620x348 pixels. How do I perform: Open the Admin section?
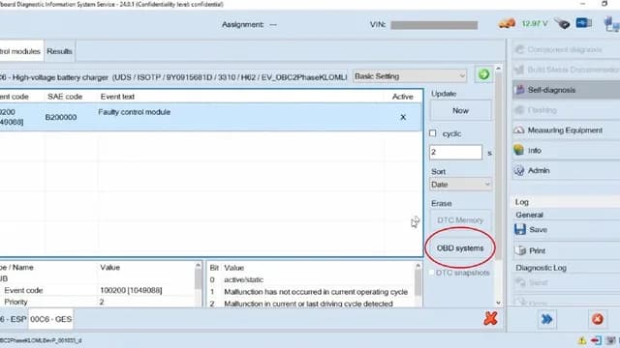pos(566,170)
